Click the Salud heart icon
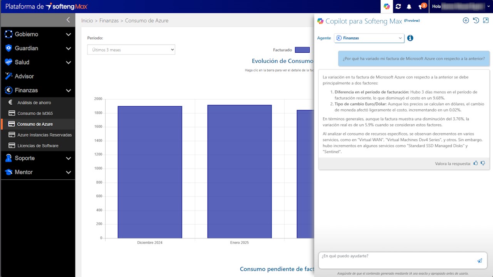 (8, 62)
